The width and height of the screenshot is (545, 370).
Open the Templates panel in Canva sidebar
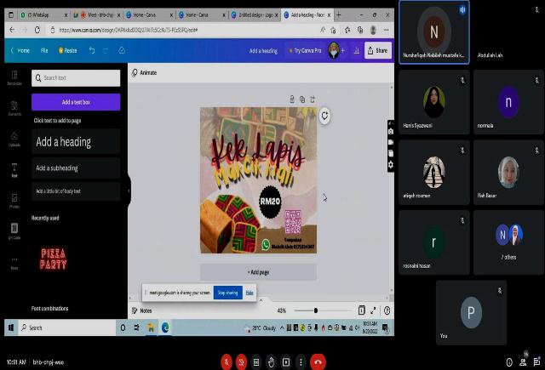[14, 77]
